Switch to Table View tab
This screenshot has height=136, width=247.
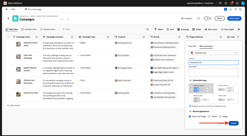[x=12, y=29]
